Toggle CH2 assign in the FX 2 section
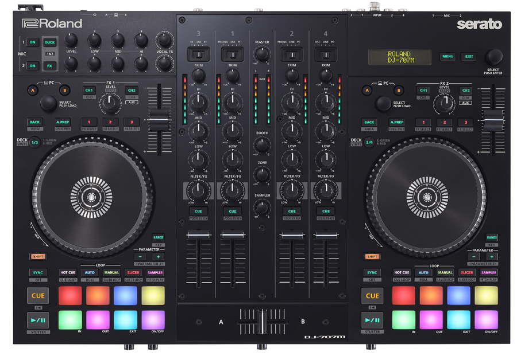 point(466,90)
